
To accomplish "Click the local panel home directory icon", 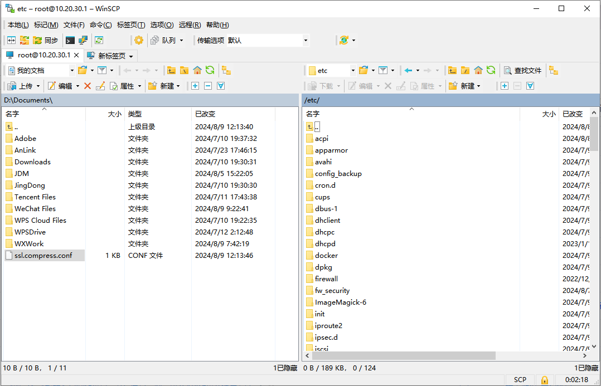I will click(197, 70).
